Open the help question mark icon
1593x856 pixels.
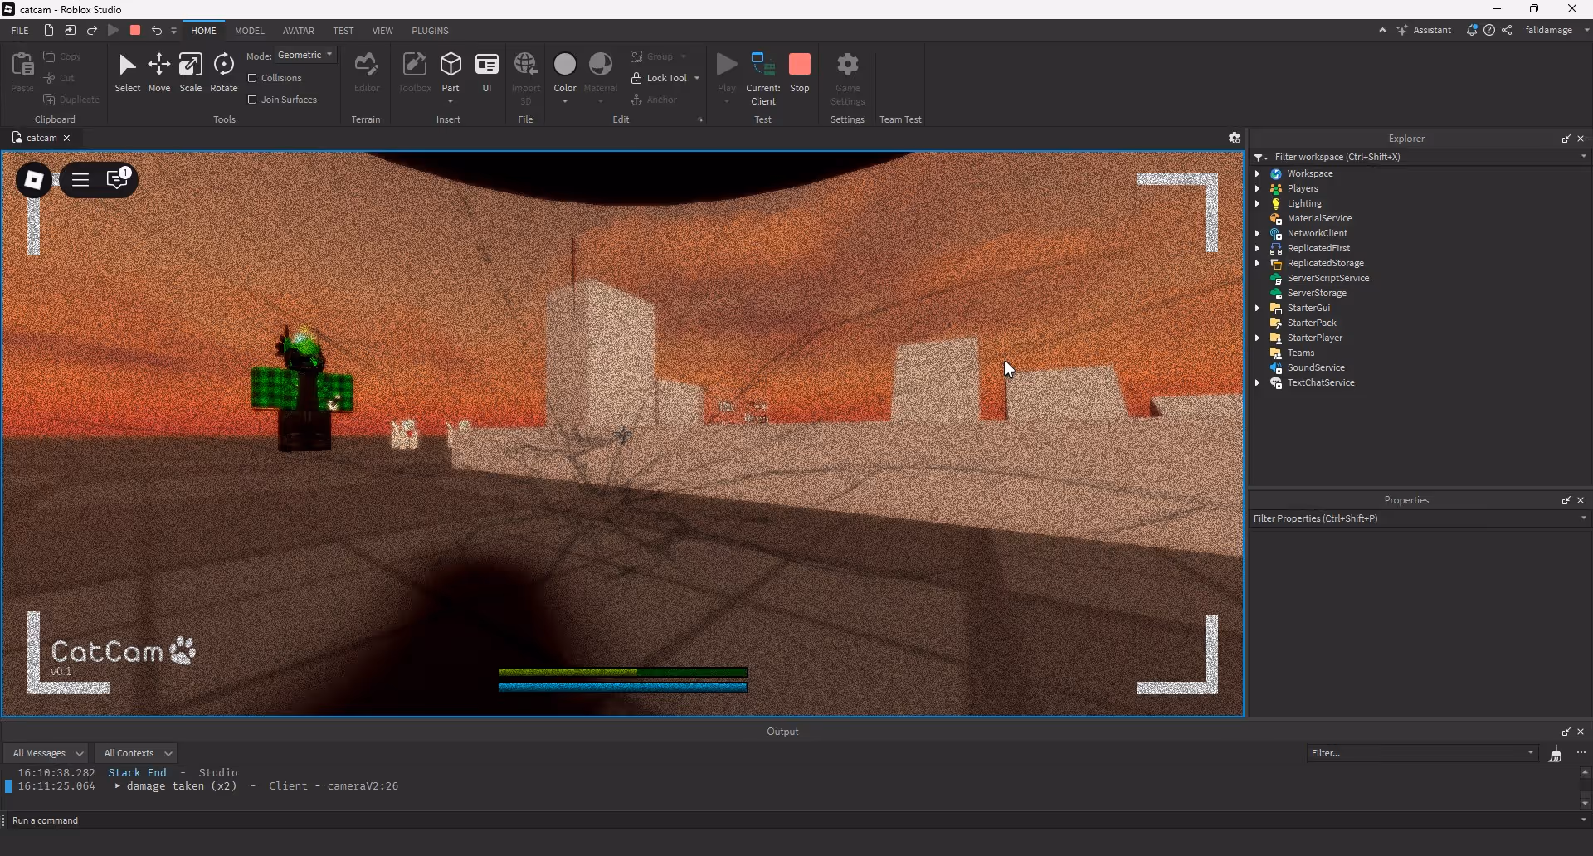tap(1489, 30)
